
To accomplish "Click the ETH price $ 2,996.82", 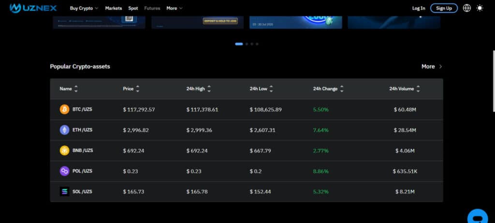I will point(136,130).
